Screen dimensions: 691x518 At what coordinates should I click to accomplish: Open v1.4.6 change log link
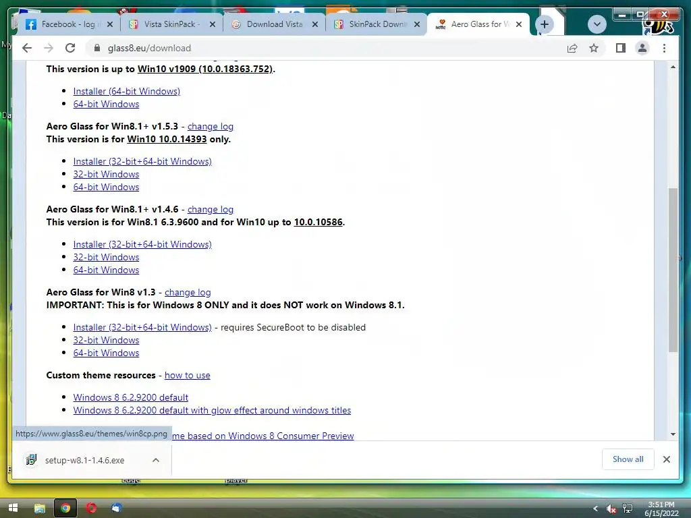(x=211, y=209)
